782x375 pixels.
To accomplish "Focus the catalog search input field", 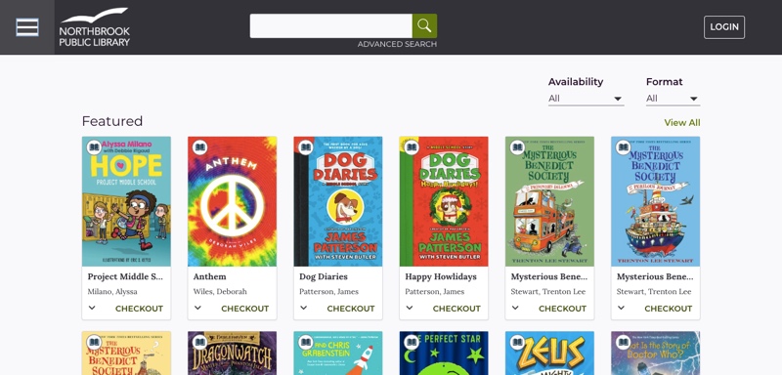I will coord(330,26).
